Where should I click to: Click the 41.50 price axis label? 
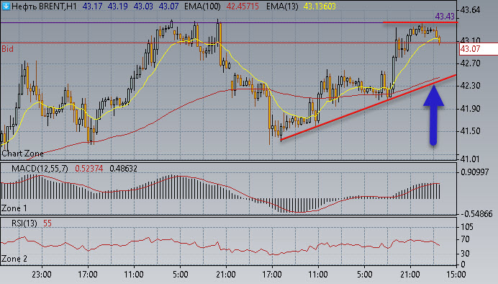[x=471, y=131]
